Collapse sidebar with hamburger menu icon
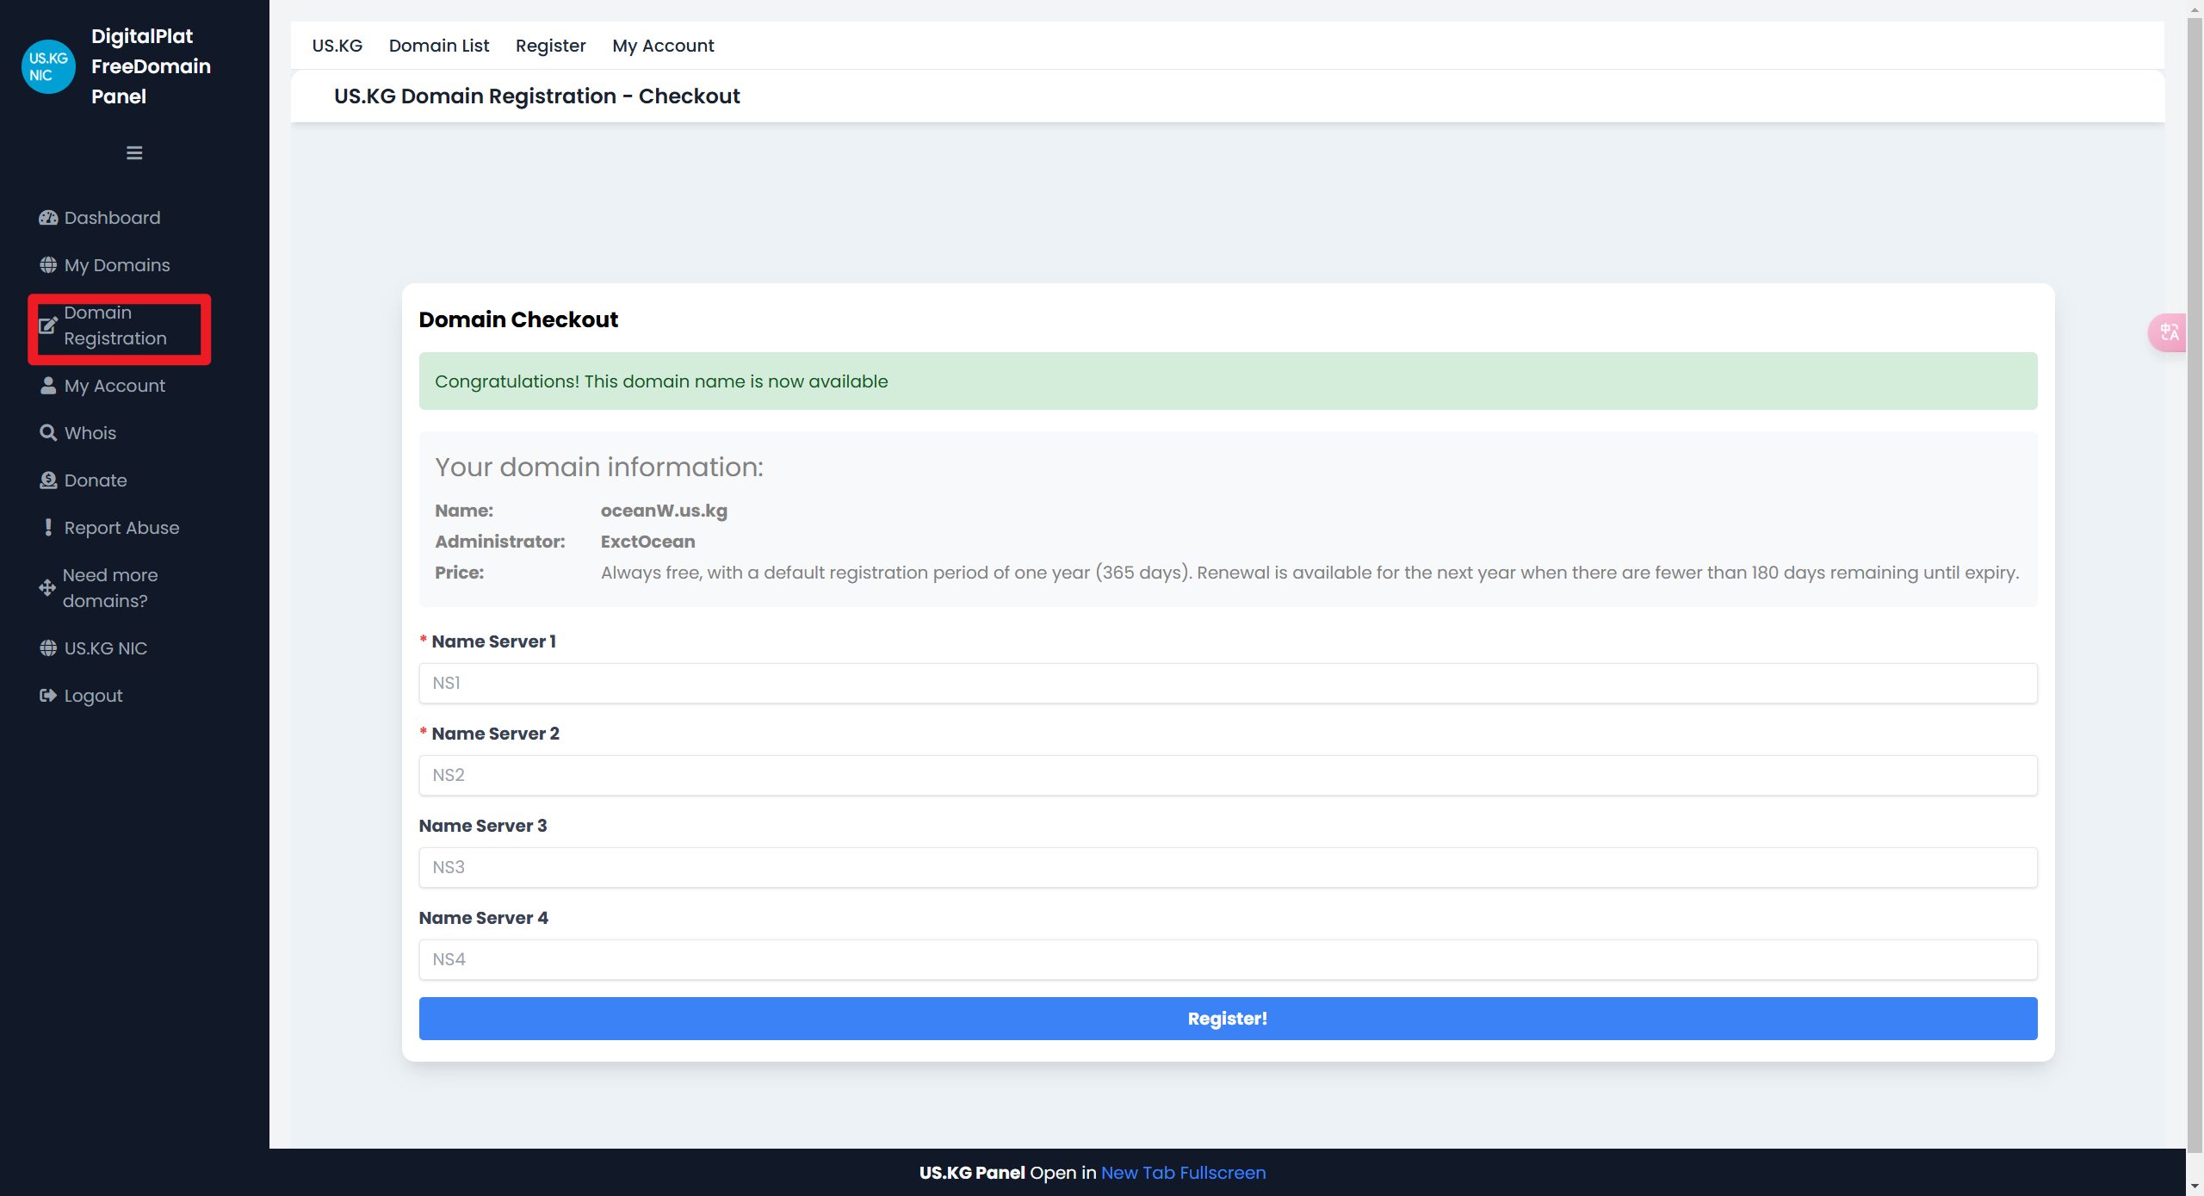Viewport: 2204px width, 1196px height. [134, 153]
